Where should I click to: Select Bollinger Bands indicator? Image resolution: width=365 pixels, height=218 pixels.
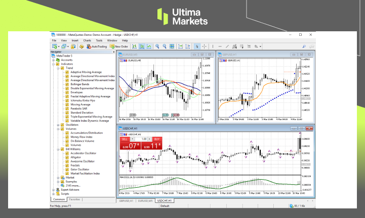(80, 84)
